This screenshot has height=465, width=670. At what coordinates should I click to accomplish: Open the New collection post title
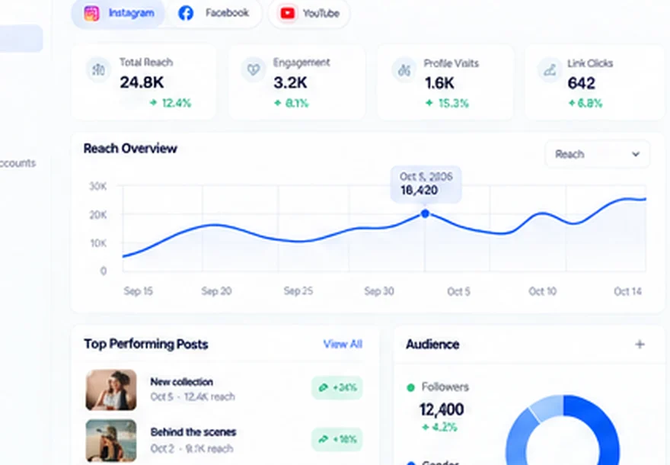(182, 382)
